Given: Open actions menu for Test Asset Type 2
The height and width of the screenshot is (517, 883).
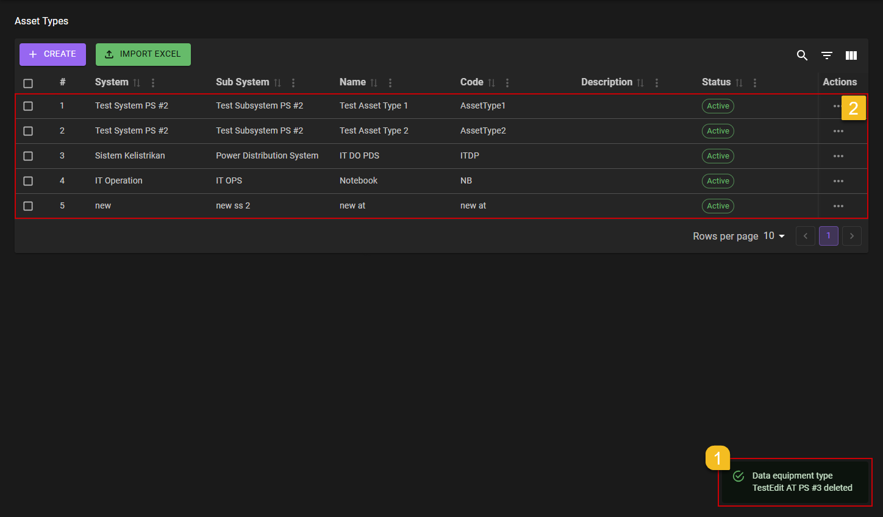Looking at the screenshot, I should [838, 131].
